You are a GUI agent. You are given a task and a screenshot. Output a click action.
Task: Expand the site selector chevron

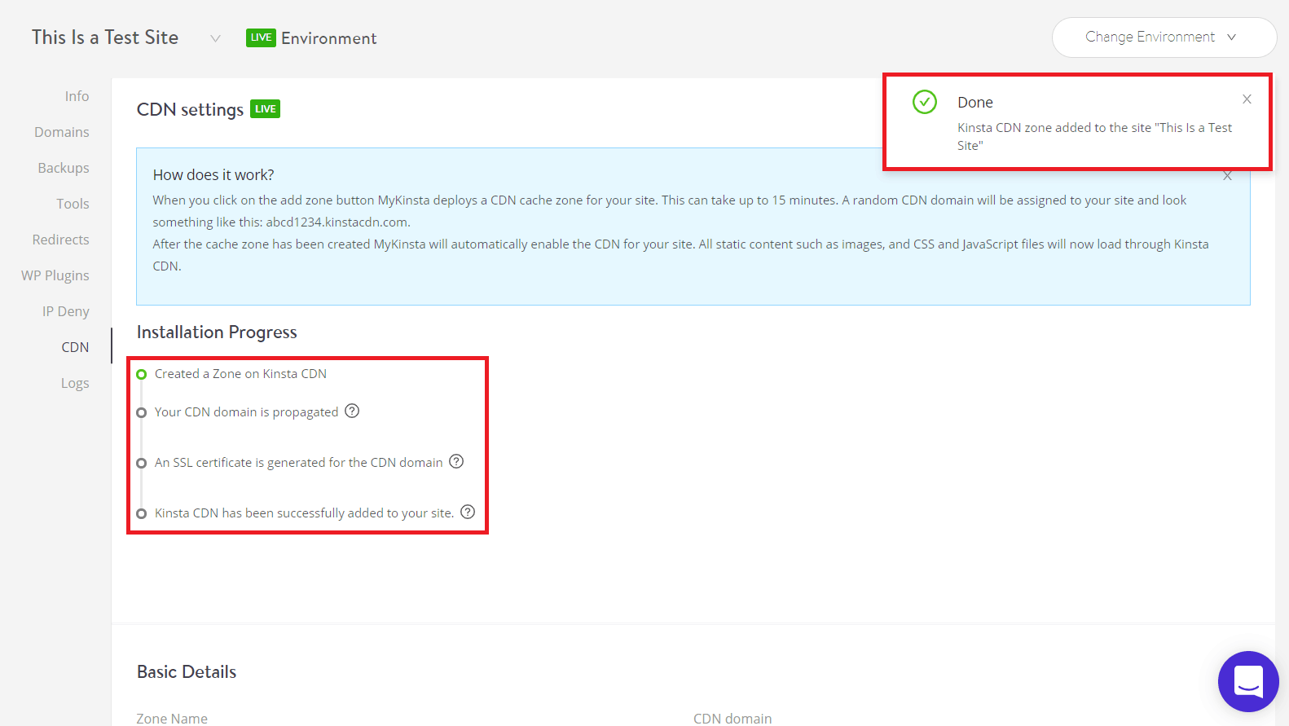click(215, 38)
